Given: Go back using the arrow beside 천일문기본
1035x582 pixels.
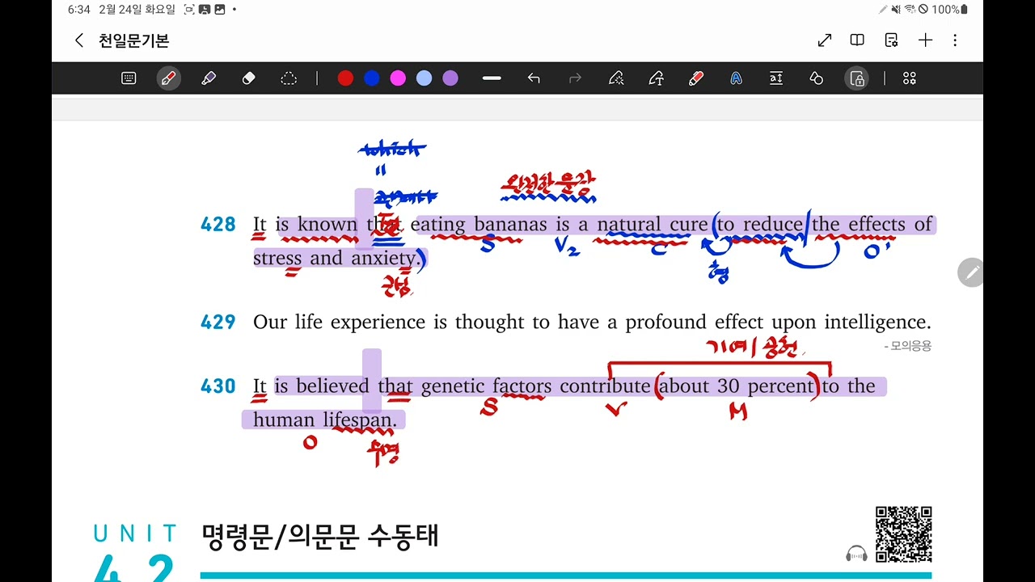Looking at the screenshot, I should click(x=78, y=40).
